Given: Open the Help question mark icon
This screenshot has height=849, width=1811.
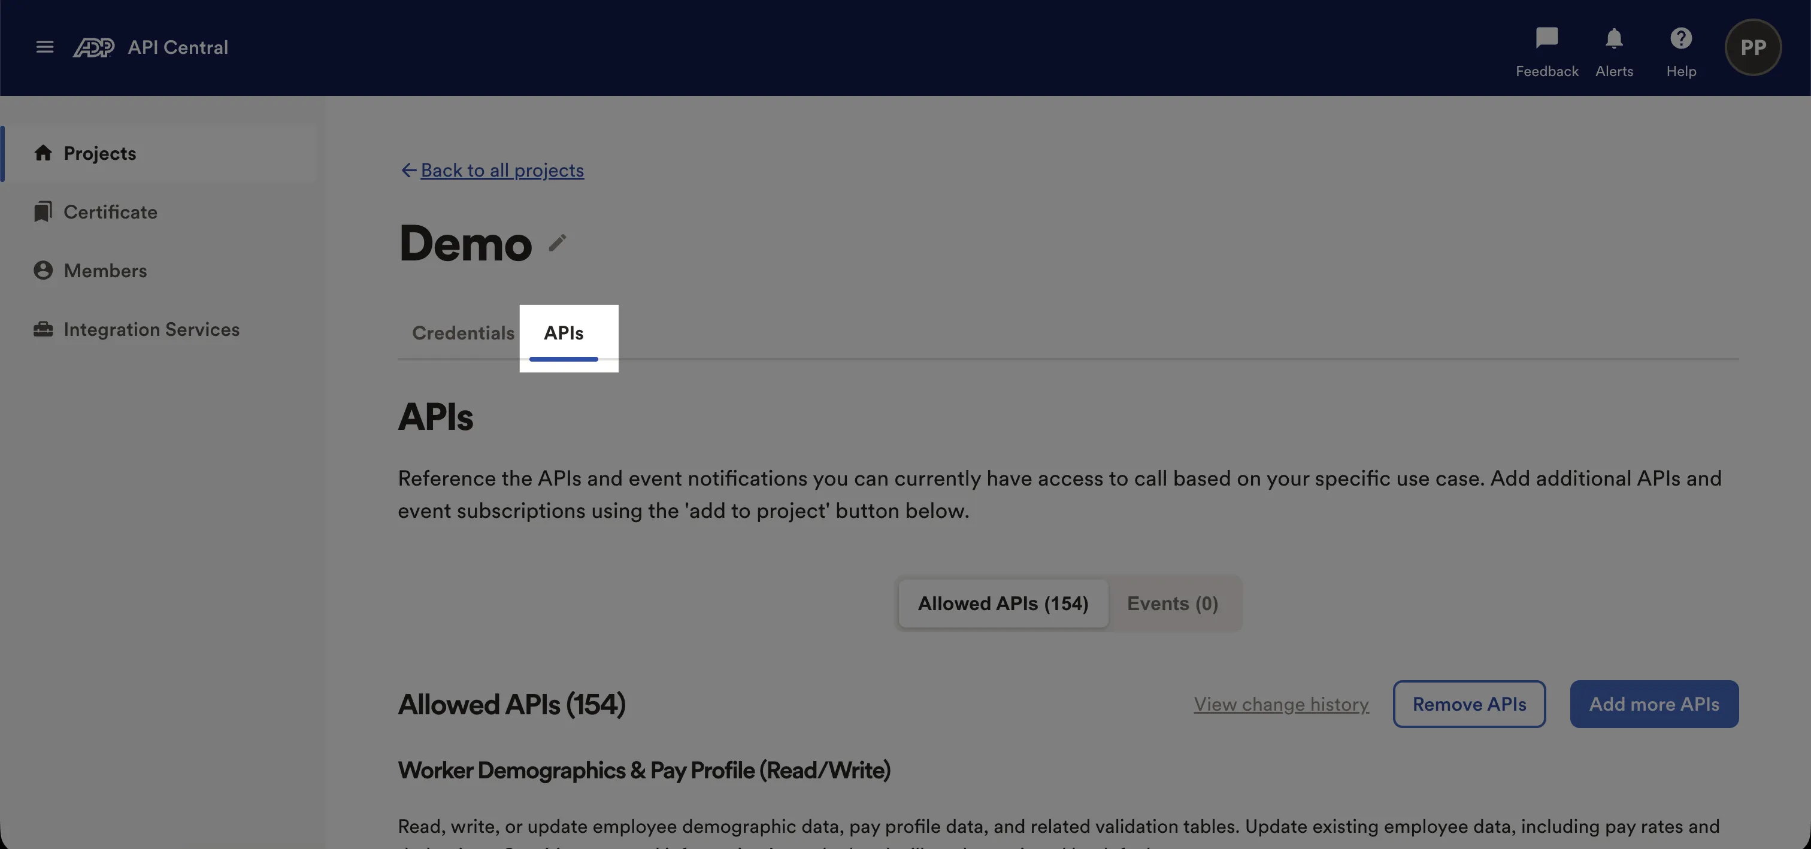Looking at the screenshot, I should click(1681, 38).
